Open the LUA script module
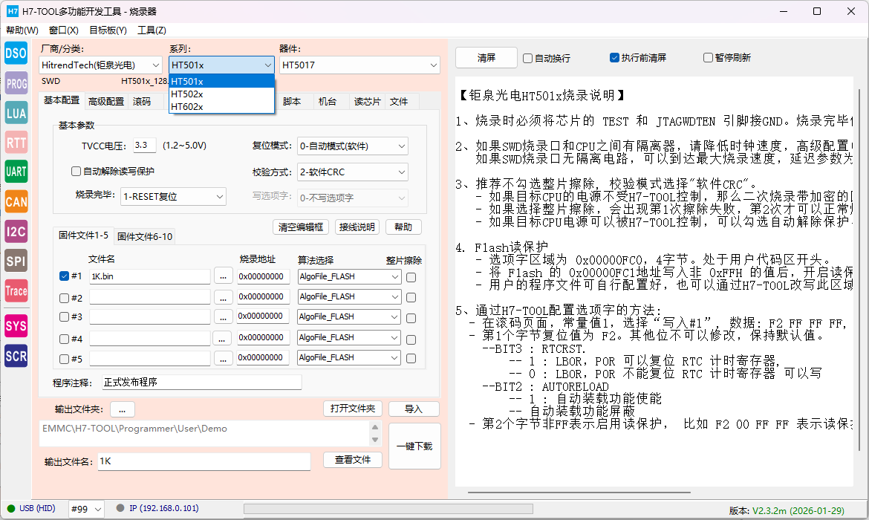The width and height of the screenshot is (869, 520). pos(16,113)
